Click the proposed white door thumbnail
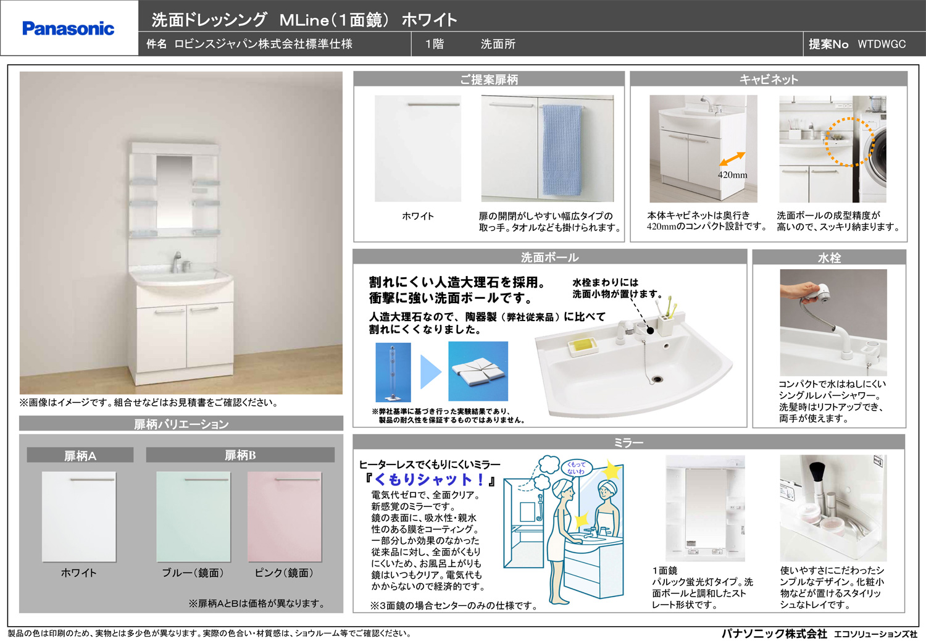Screen dimensions: 926x641 [x=418, y=148]
